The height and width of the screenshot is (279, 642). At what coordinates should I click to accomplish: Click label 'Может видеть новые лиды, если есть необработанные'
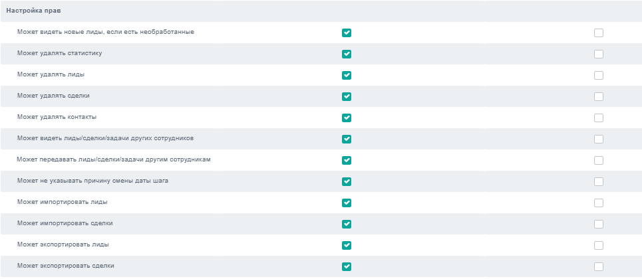pyautogui.click(x=106, y=32)
